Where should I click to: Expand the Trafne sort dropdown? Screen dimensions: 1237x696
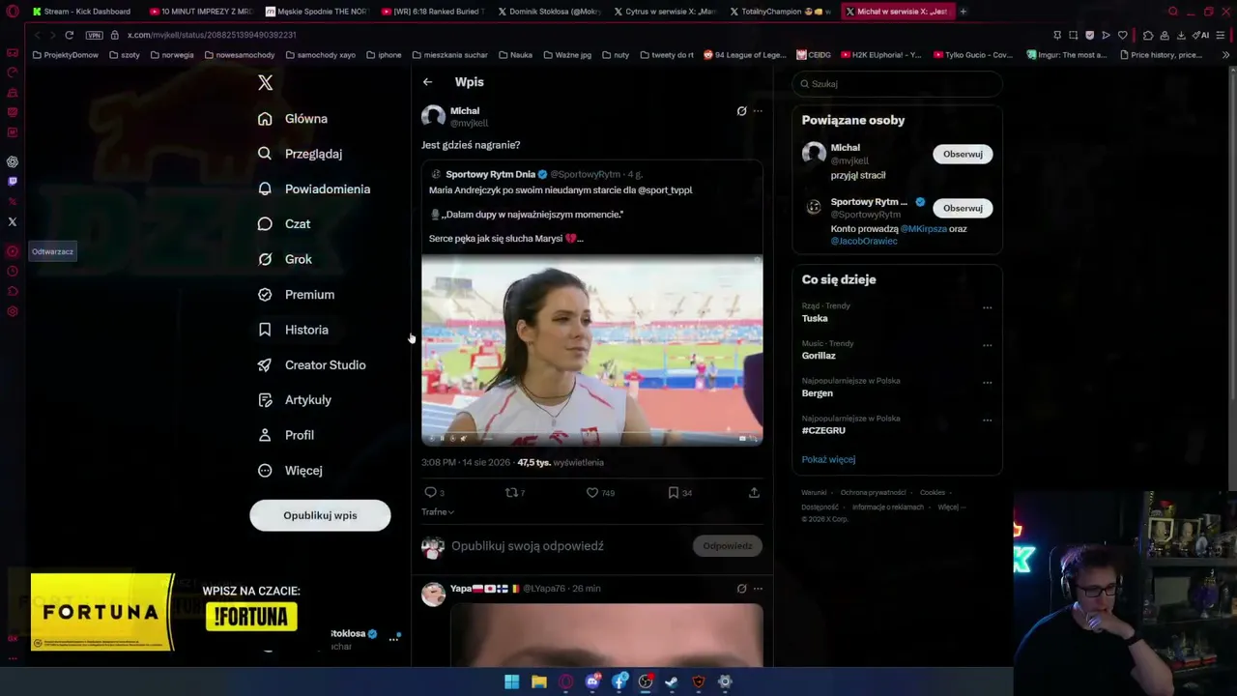(438, 512)
